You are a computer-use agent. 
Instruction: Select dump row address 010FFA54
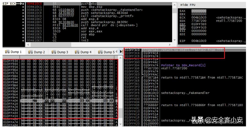[10, 116]
